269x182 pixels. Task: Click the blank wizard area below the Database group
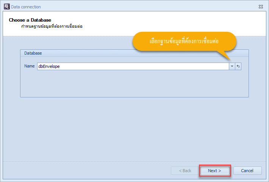[x=134, y=129]
